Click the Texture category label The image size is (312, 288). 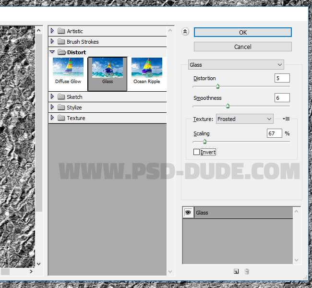pyautogui.click(x=76, y=118)
